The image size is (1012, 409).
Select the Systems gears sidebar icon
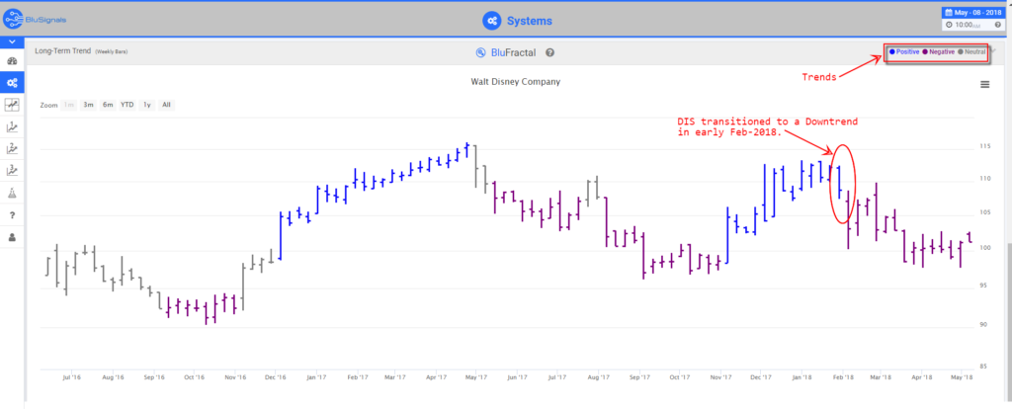pyautogui.click(x=12, y=83)
